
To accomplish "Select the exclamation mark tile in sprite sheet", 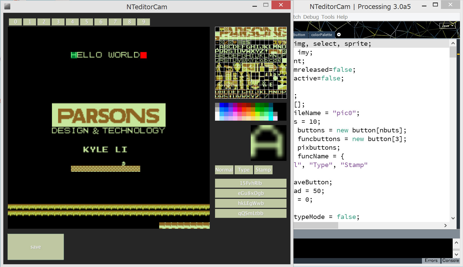I will coord(266,51).
